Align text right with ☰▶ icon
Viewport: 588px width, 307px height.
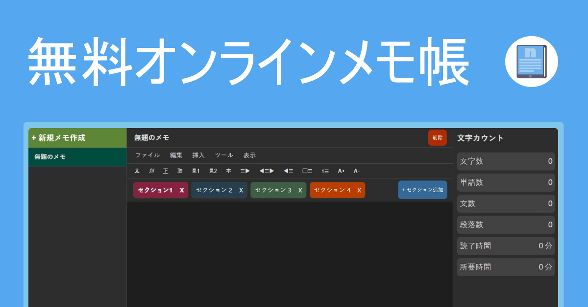click(245, 171)
